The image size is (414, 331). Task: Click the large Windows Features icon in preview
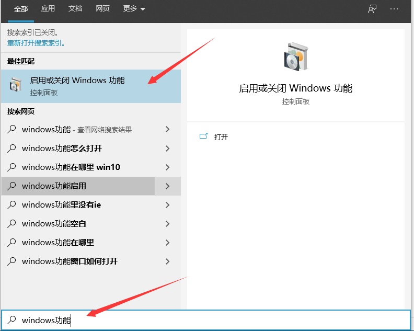point(296,56)
